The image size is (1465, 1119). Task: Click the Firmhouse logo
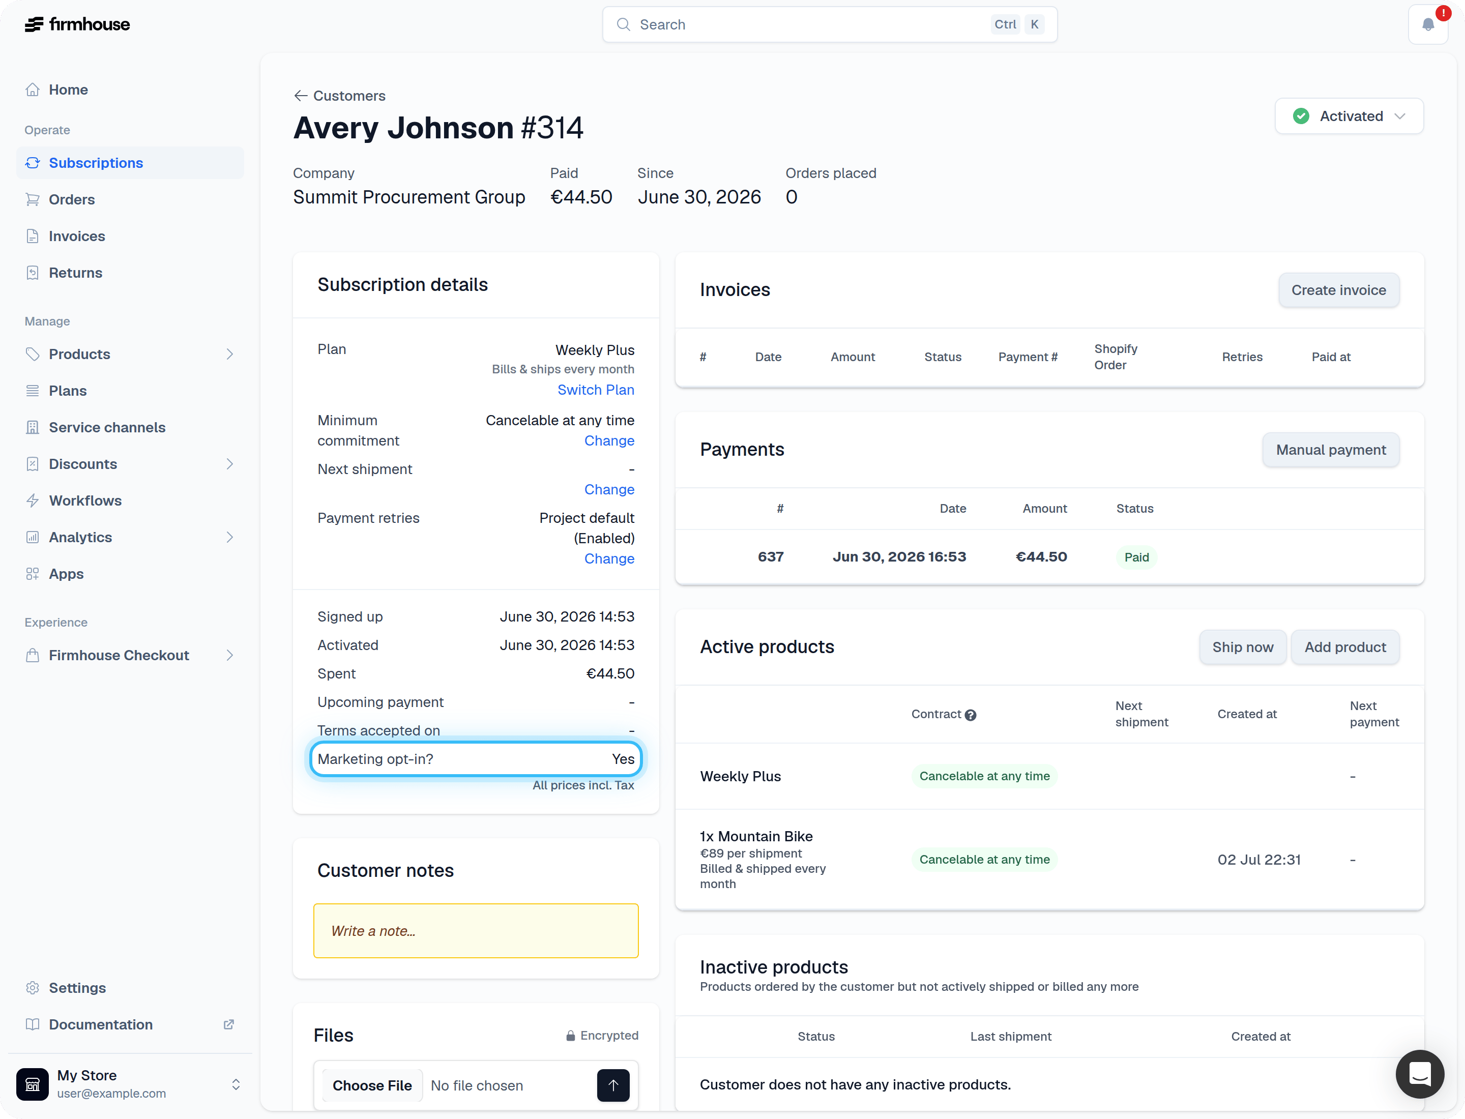(x=77, y=24)
